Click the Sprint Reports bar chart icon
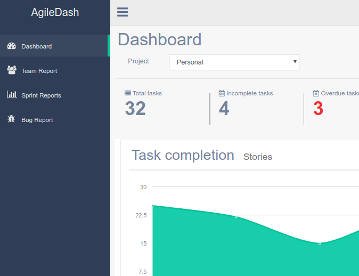This screenshot has height=276, width=359. click(x=12, y=95)
